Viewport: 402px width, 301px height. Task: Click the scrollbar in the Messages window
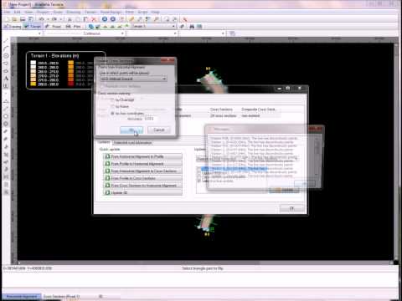(317, 156)
